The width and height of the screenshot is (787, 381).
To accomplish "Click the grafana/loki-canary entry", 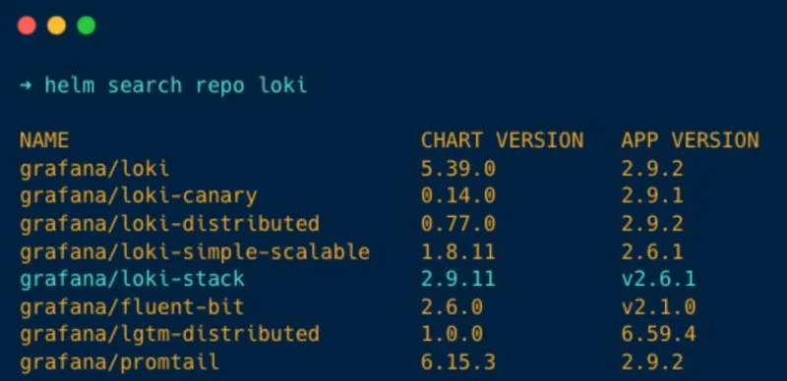I will [x=139, y=196].
